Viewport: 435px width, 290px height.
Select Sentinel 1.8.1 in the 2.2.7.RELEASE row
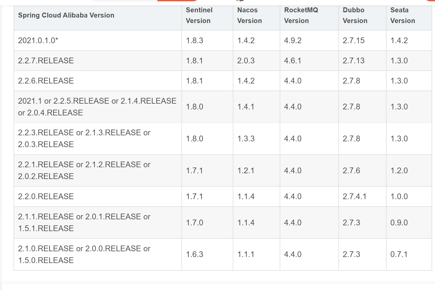[x=207, y=61]
